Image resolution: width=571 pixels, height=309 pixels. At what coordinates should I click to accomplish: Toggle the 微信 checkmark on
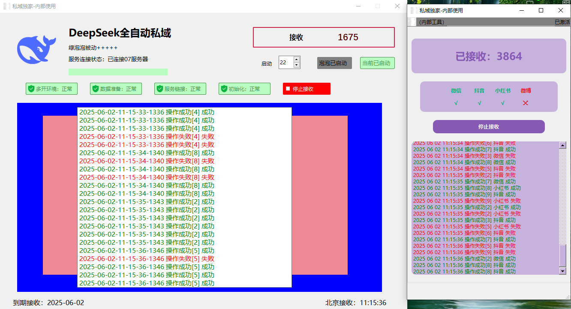(456, 103)
